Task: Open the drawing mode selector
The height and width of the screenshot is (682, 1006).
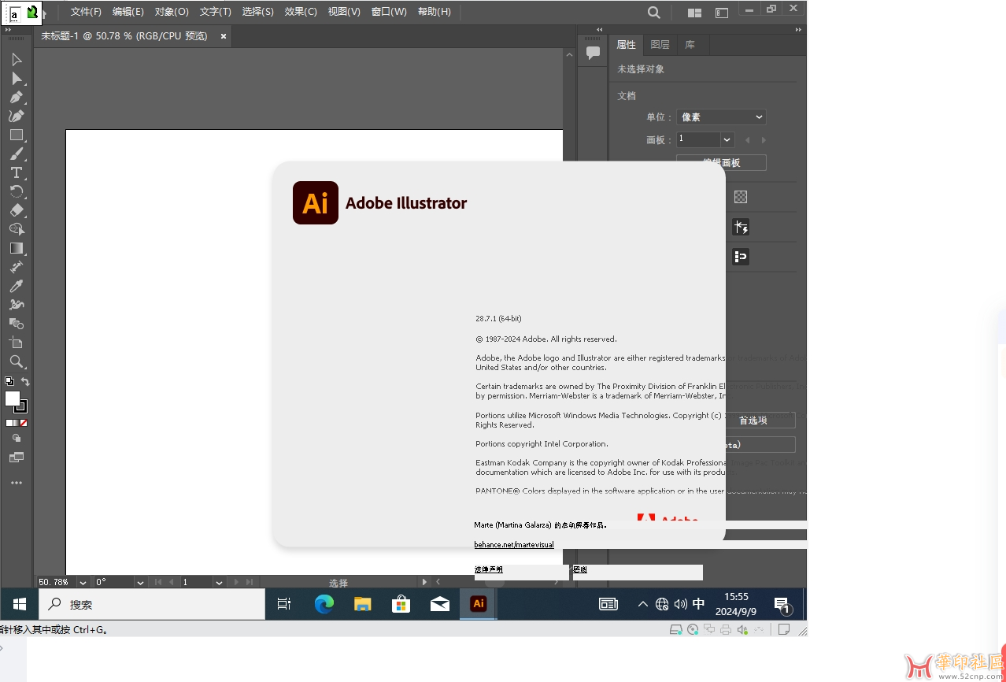Action: coord(17,439)
